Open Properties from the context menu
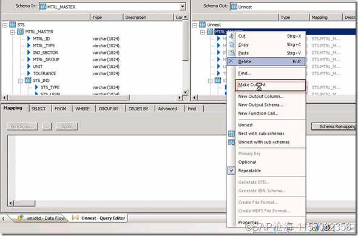The image size is (358, 236). [248, 222]
